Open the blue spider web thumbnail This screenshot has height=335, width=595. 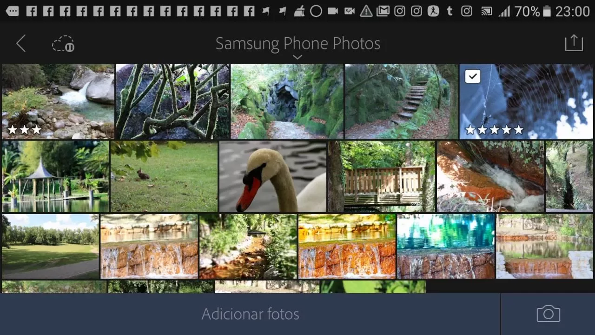pos(526,101)
